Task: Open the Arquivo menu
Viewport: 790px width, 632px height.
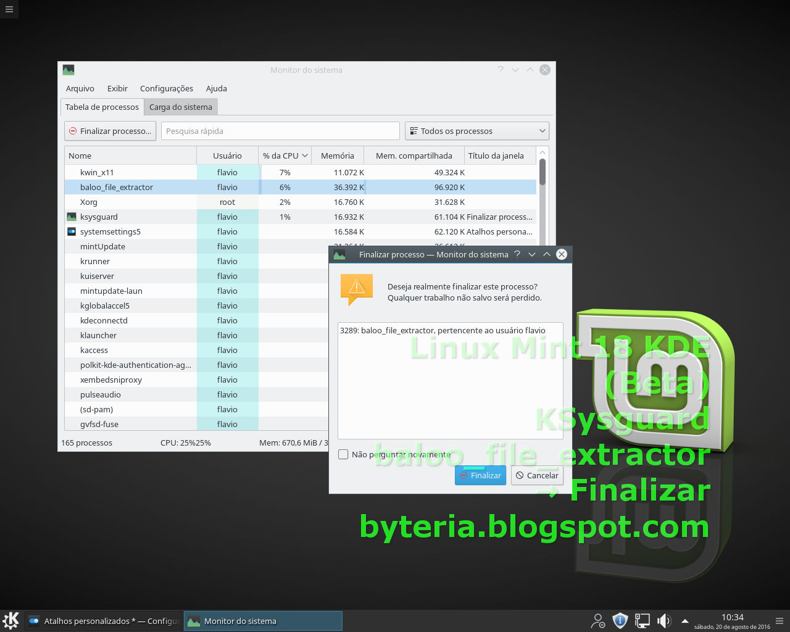Action: 80,88
